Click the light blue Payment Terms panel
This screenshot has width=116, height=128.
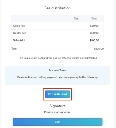(x=58, y=75)
